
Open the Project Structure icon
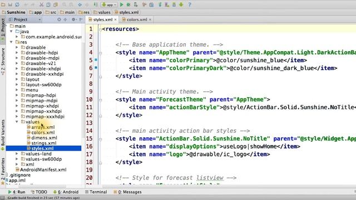[151, 4]
